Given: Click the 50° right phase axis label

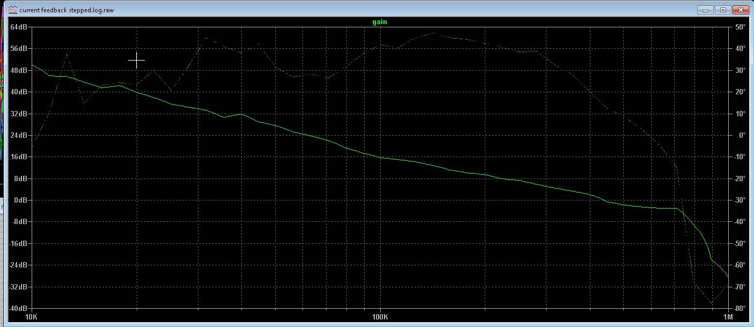Looking at the screenshot, I should click(x=740, y=27).
